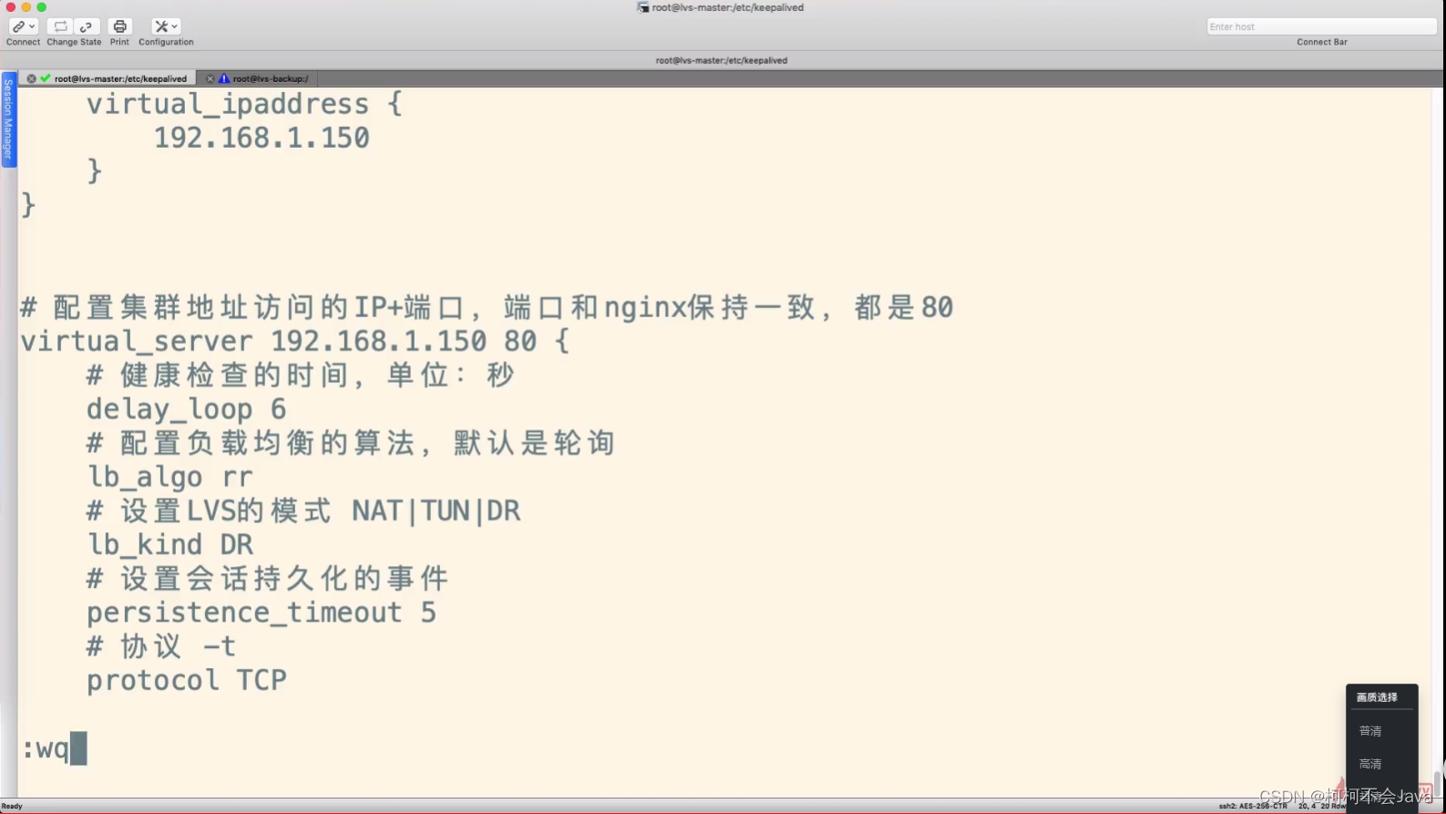Click the 'Ready' status bar text
Image resolution: width=1446 pixels, height=814 pixels.
(x=12, y=806)
